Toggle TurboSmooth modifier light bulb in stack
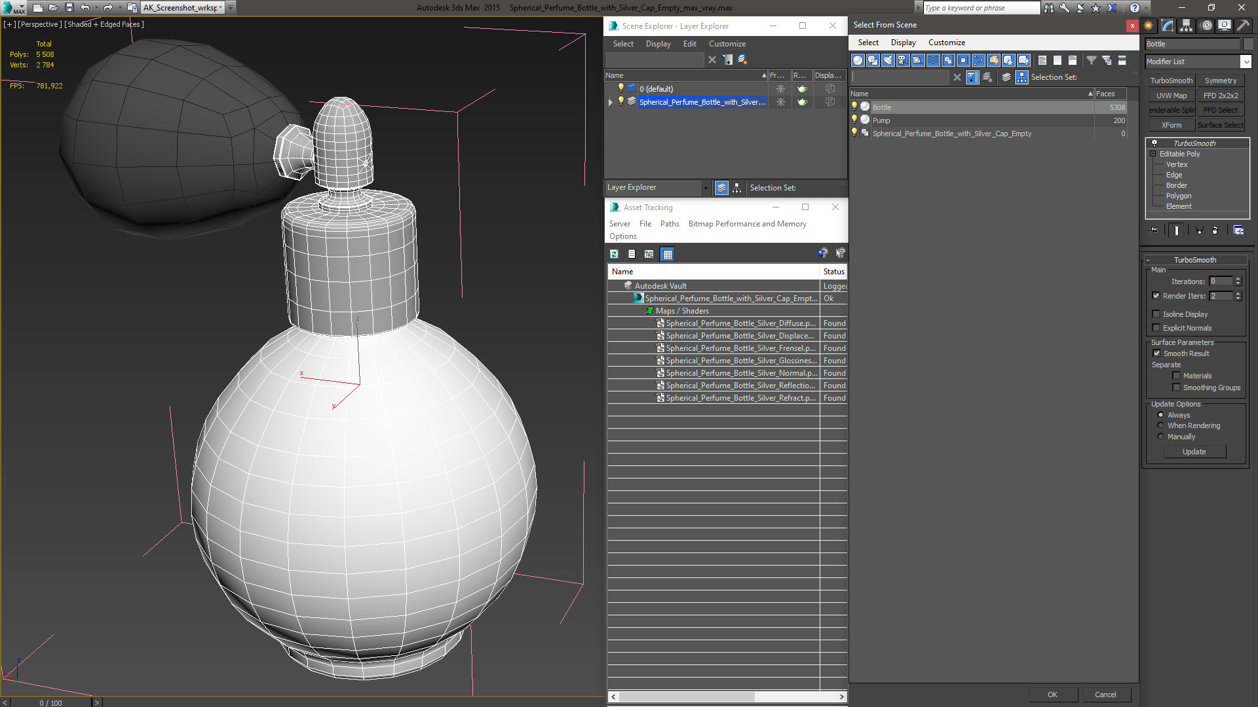The height and width of the screenshot is (707, 1258). [1154, 143]
